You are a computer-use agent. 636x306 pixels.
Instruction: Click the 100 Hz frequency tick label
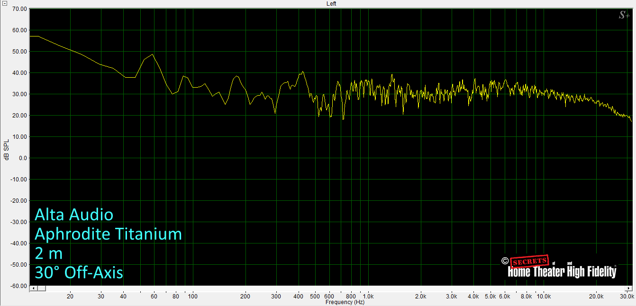193,297
